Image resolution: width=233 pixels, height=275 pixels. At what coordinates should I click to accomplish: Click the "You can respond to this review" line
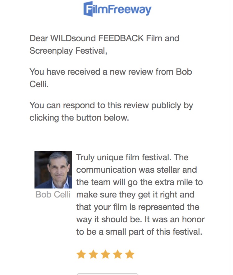pyautogui.click(x=111, y=105)
